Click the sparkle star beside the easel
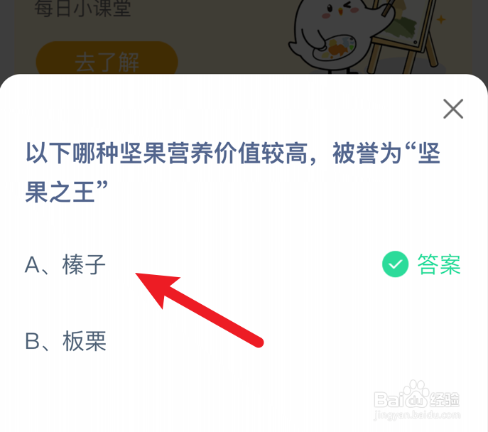 coord(441,20)
